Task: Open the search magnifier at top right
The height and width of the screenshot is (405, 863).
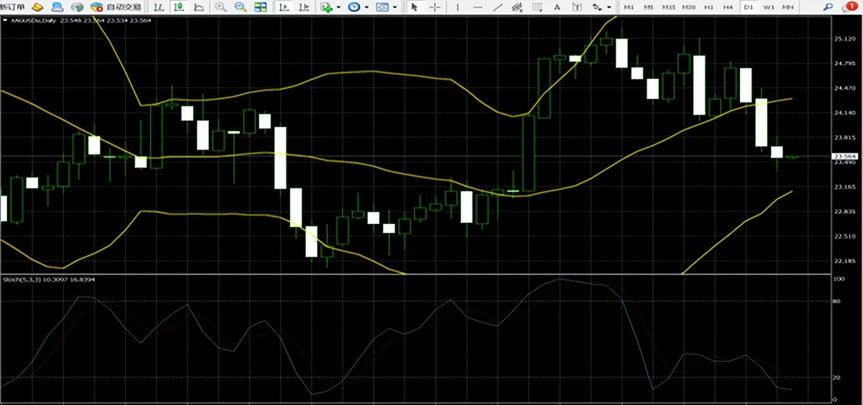Action: click(828, 7)
